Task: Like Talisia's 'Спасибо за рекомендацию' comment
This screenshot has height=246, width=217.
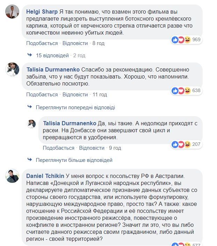Action: [42, 95]
